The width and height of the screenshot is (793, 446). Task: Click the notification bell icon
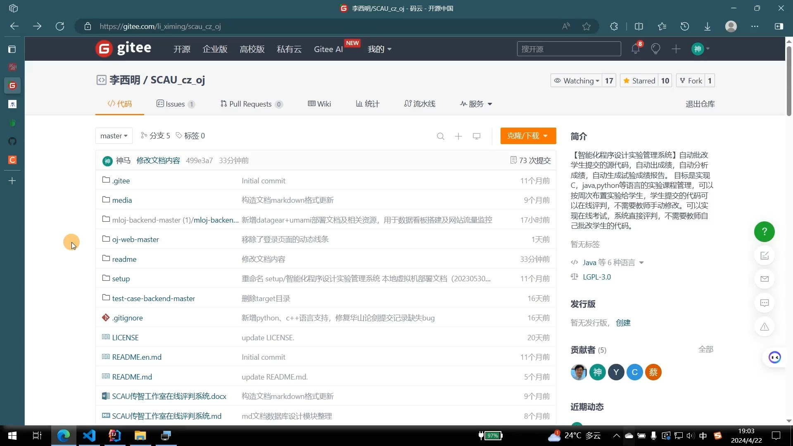coord(635,49)
